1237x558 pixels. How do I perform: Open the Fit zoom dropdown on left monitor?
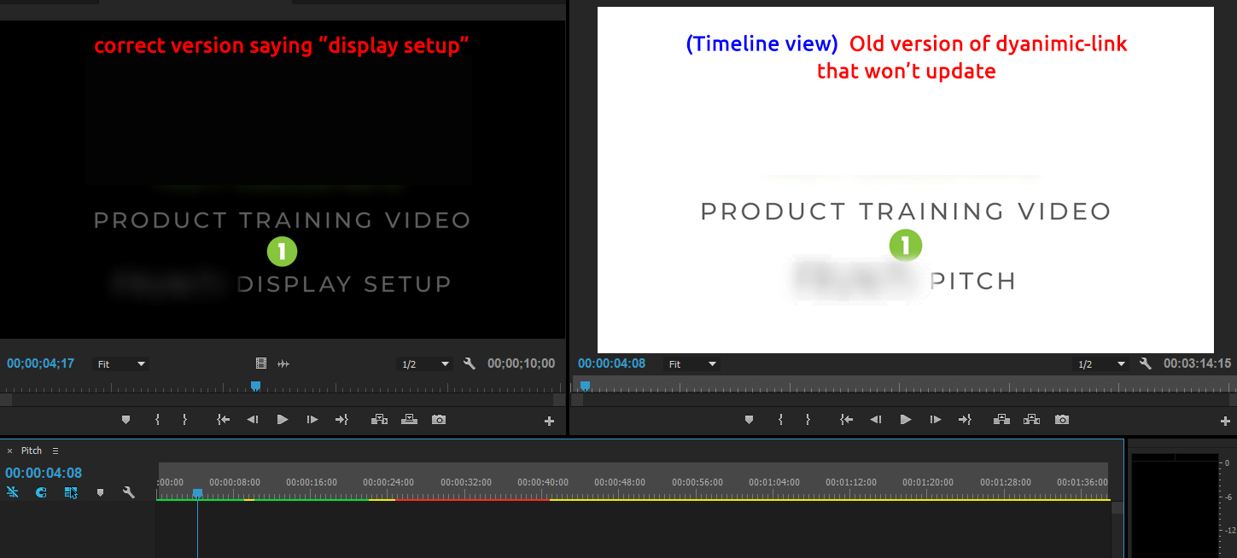click(120, 363)
